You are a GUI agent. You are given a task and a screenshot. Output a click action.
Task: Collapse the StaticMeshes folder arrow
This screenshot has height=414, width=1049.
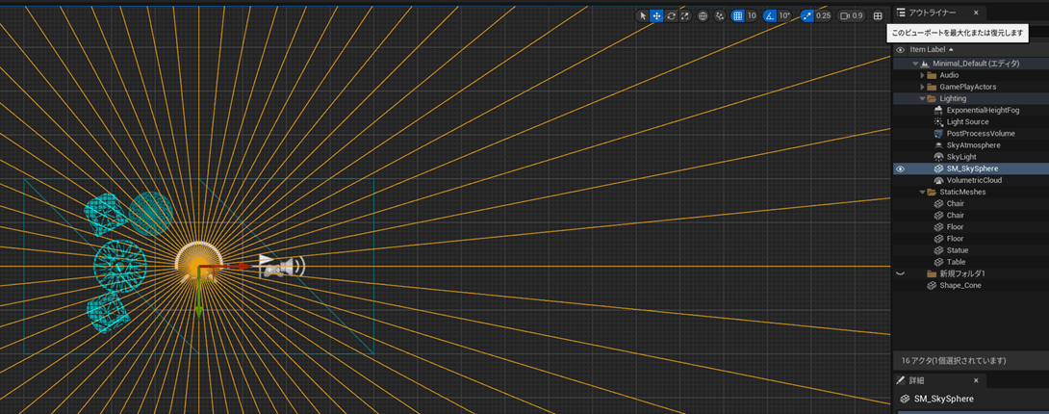tap(923, 192)
